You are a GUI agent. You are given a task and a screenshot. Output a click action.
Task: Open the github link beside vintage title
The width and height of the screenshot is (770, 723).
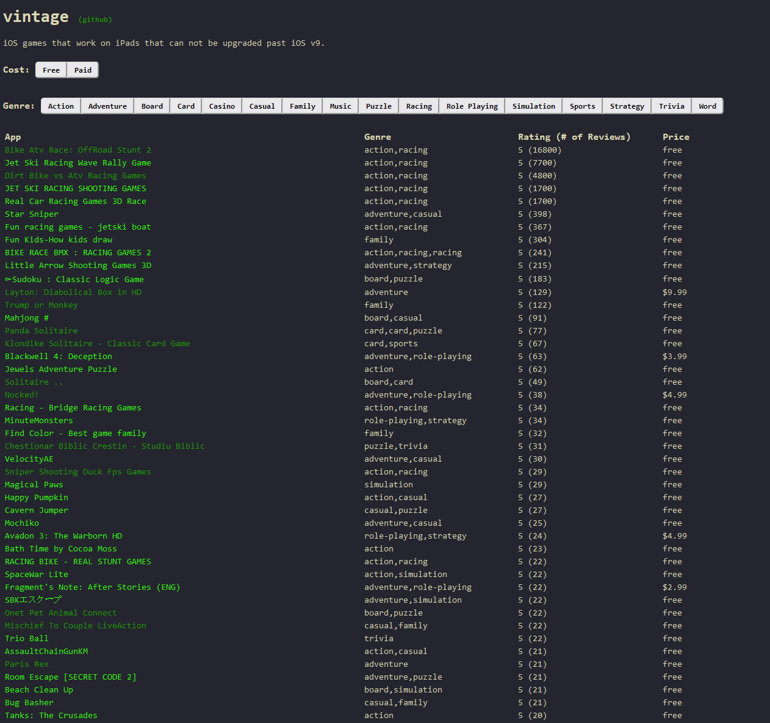coord(95,20)
